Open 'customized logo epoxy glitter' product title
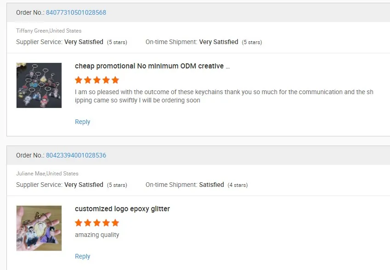The width and height of the screenshot is (390, 270). tap(122, 209)
